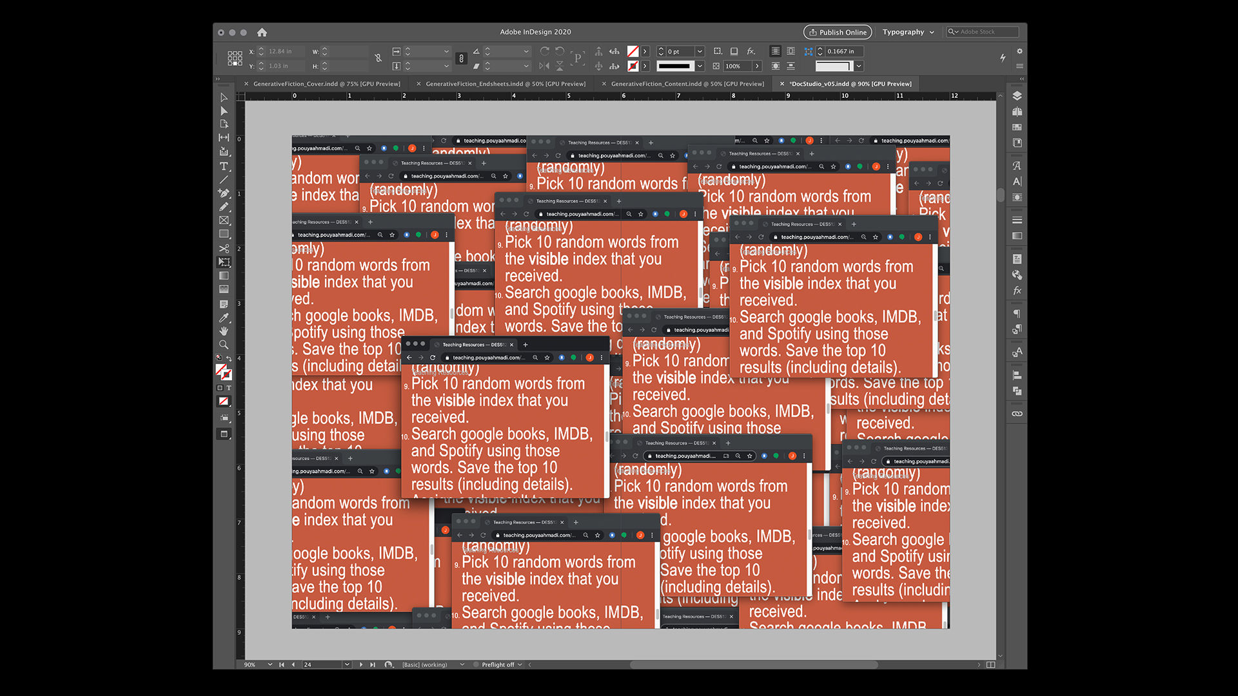Select the Gradient Feather tool
Viewport: 1238px width, 696px height.
point(224,289)
